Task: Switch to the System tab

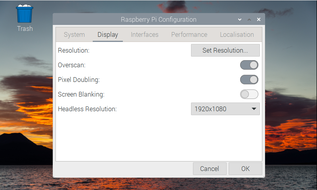Action: click(74, 34)
